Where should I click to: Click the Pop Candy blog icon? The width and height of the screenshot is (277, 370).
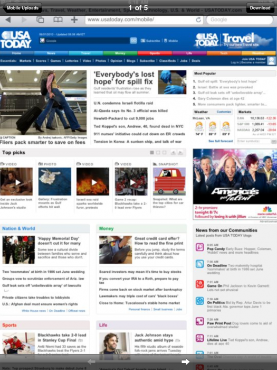[200, 247]
